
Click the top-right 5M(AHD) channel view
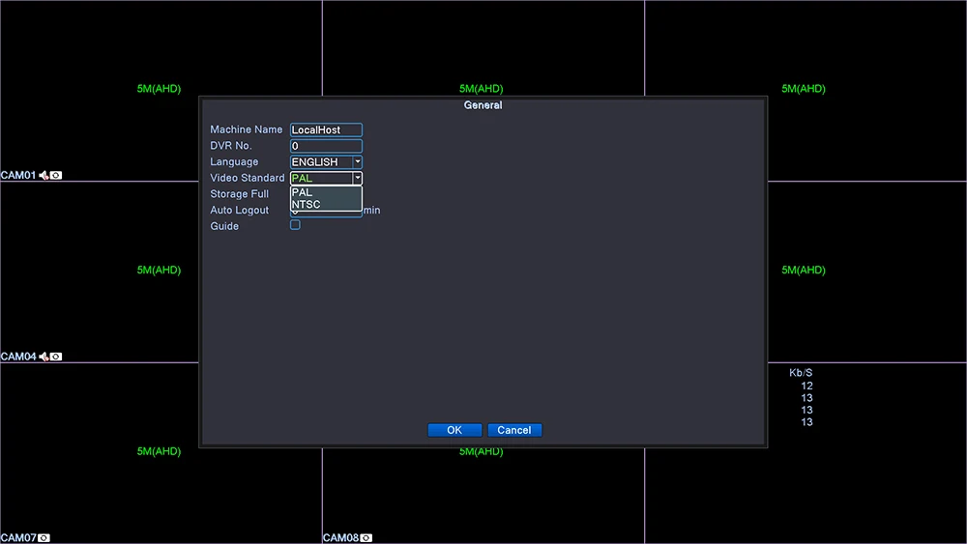pyautogui.click(x=806, y=91)
